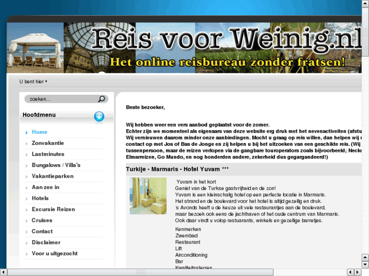
Task: Click the Lift feature text
Action: [x=179, y=249]
